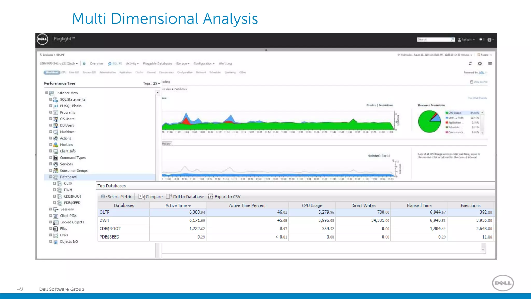Click the Disks node icon
Viewport: 531px width, 299px height.
(55, 235)
